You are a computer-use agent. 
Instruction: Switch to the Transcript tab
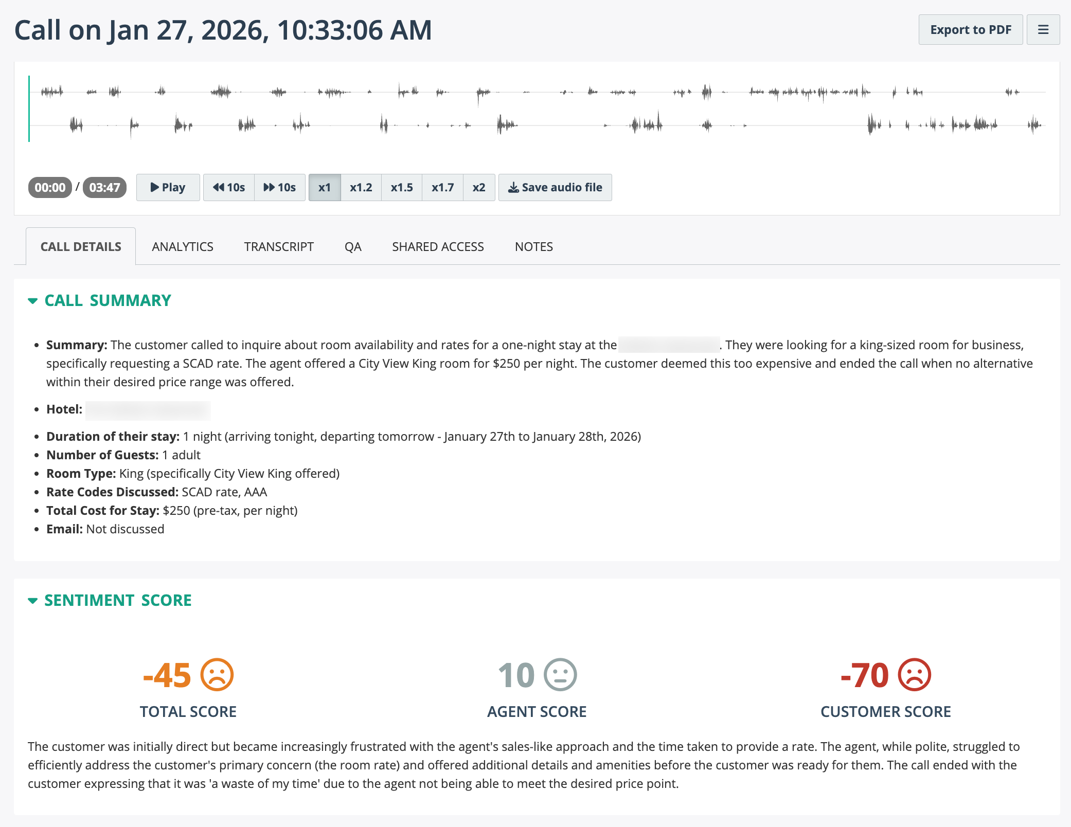click(279, 247)
